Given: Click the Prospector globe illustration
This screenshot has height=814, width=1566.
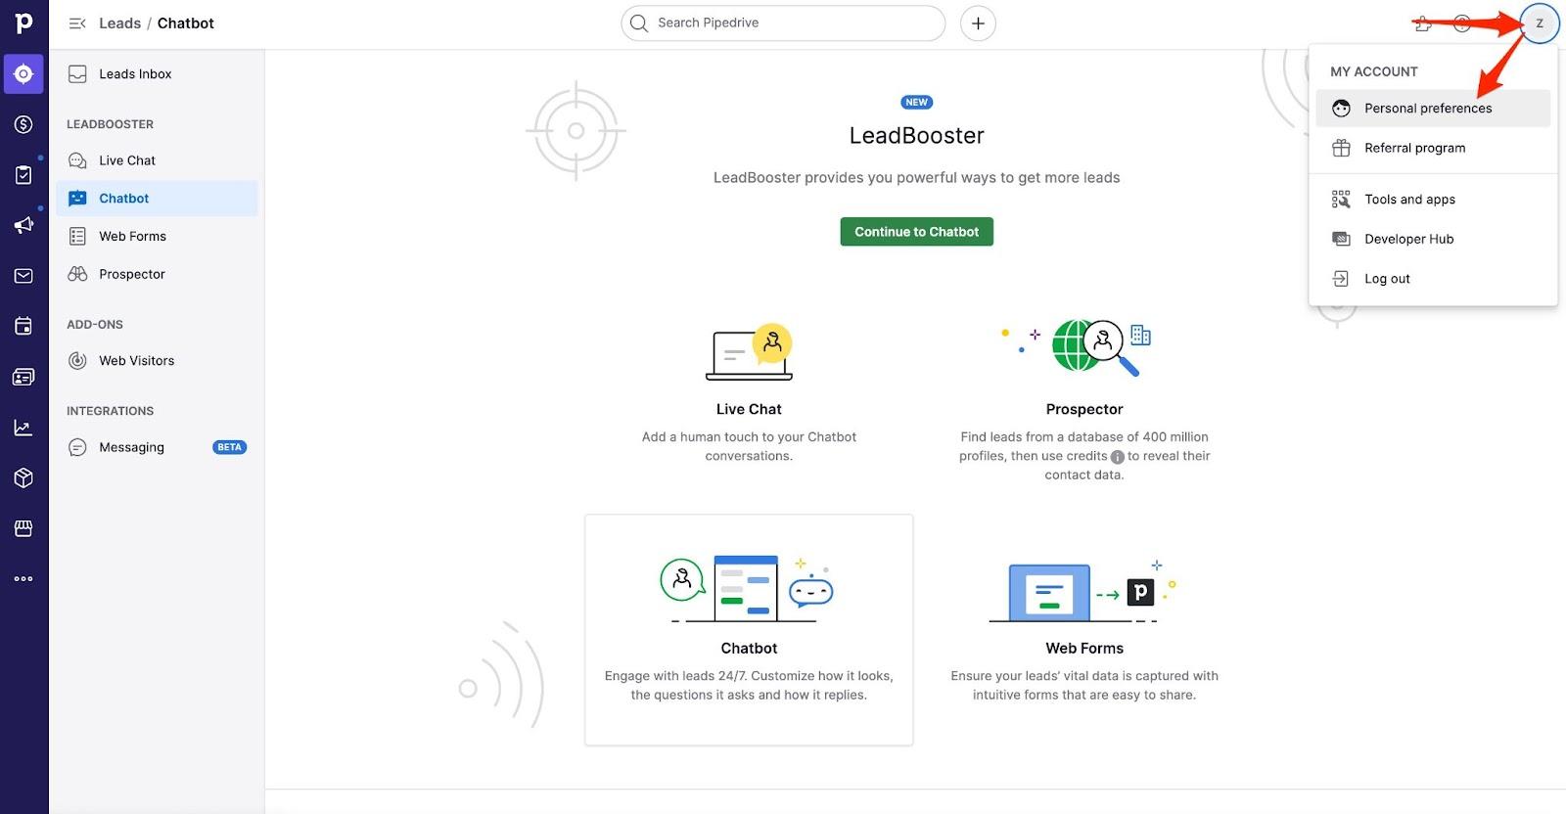Looking at the screenshot, I should point(1076,347).
